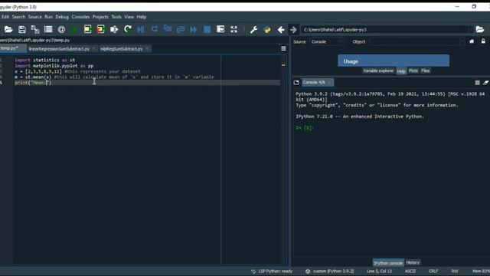Switch to the Plots tab
The width and height of the screenshot is (490, 276).
point(413,71)
